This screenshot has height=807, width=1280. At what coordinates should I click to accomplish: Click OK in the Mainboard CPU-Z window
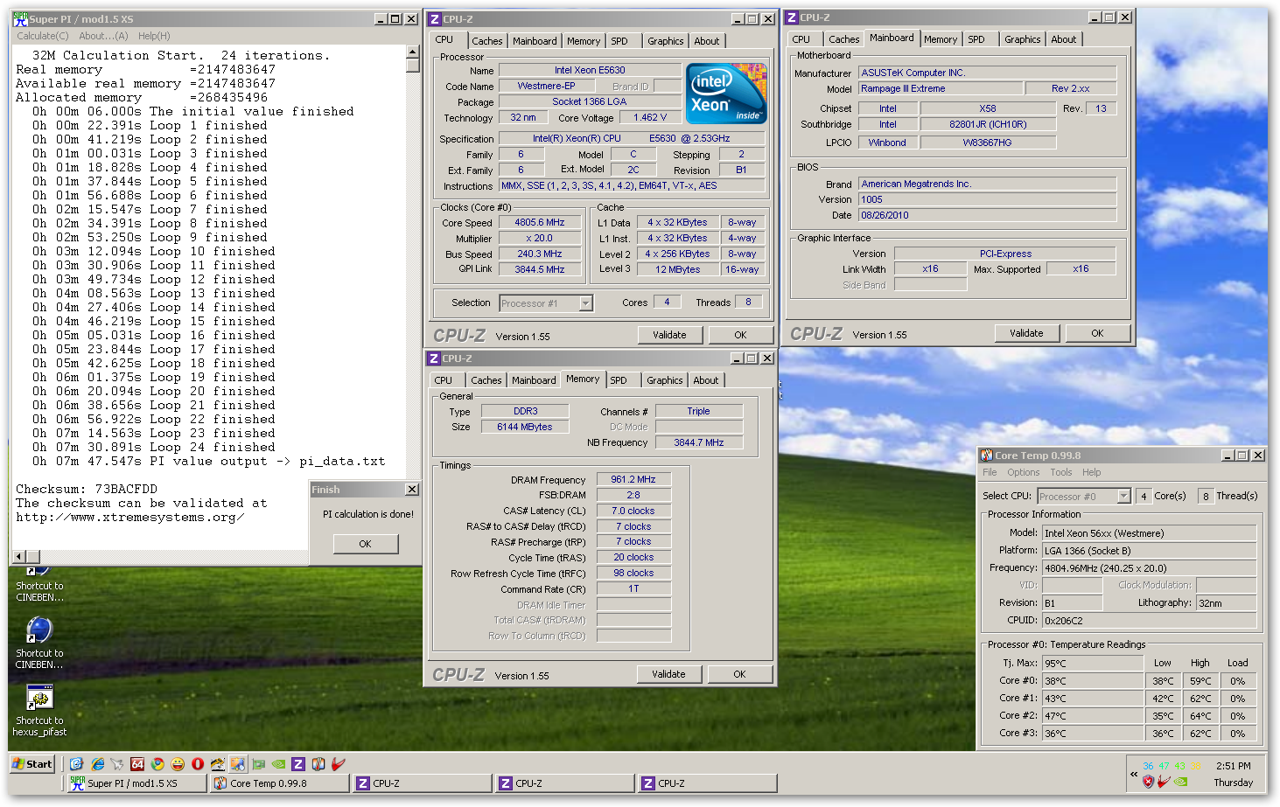[x=1097, y=333]
